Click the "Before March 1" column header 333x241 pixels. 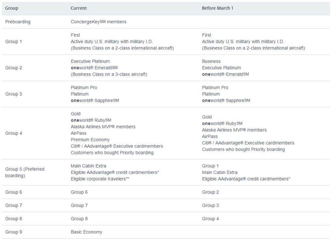click(x=217, y=8)
